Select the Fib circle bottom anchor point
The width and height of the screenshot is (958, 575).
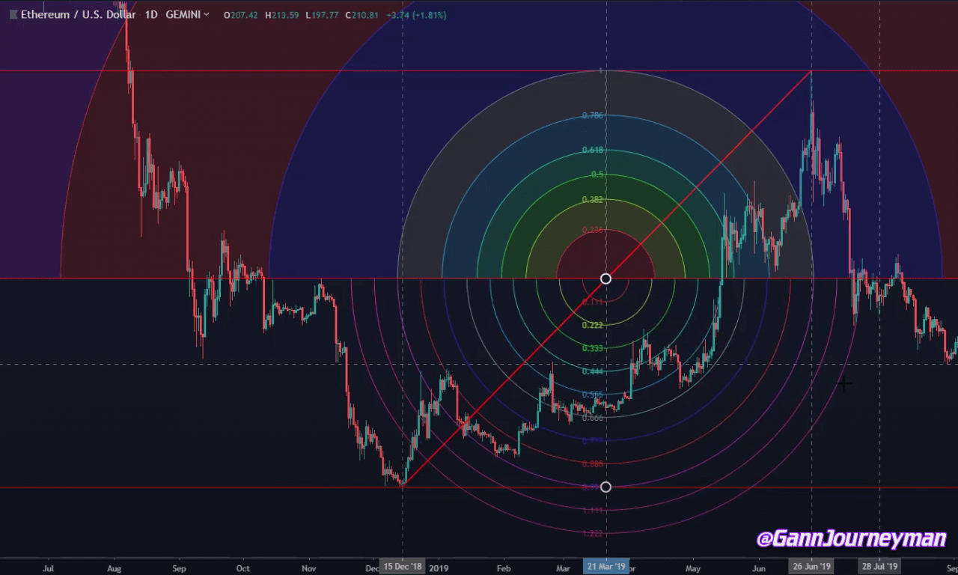[x=605, y=487]
